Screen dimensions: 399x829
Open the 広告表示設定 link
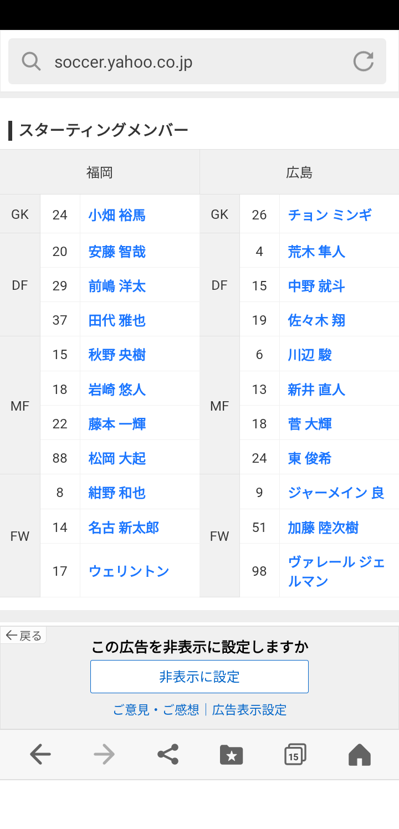(249, 710)
